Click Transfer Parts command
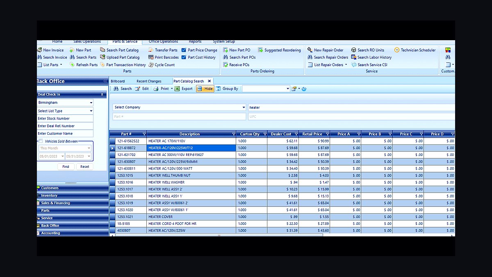The image size is (492, 277). click(163, 50)
